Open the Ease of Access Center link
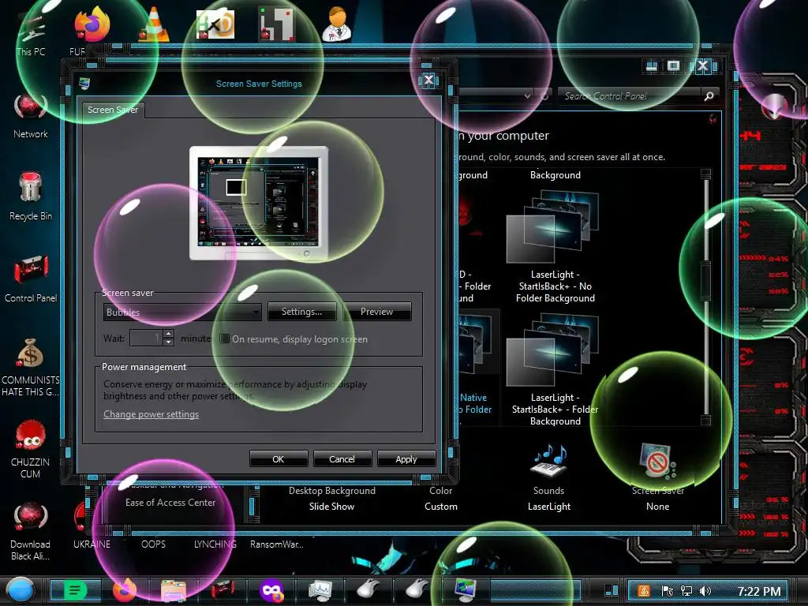This screenshot has height=606, width=808. point(170,503)
